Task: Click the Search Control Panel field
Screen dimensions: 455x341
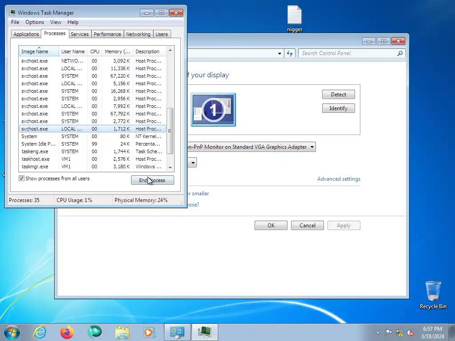Action: tap(348, 53)
